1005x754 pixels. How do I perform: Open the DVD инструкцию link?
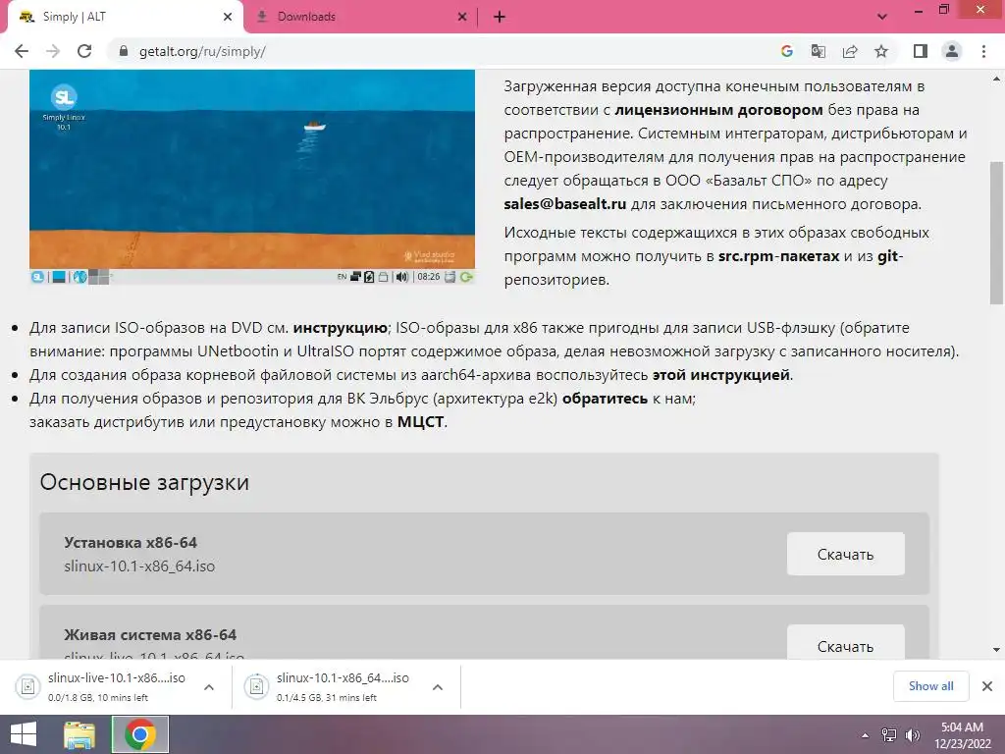[340, 328]
